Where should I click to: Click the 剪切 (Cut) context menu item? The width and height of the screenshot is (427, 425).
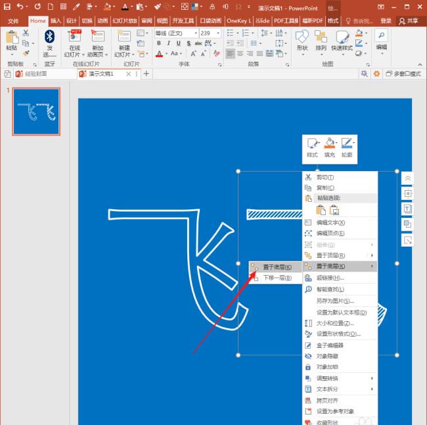[x=325, y=177]
